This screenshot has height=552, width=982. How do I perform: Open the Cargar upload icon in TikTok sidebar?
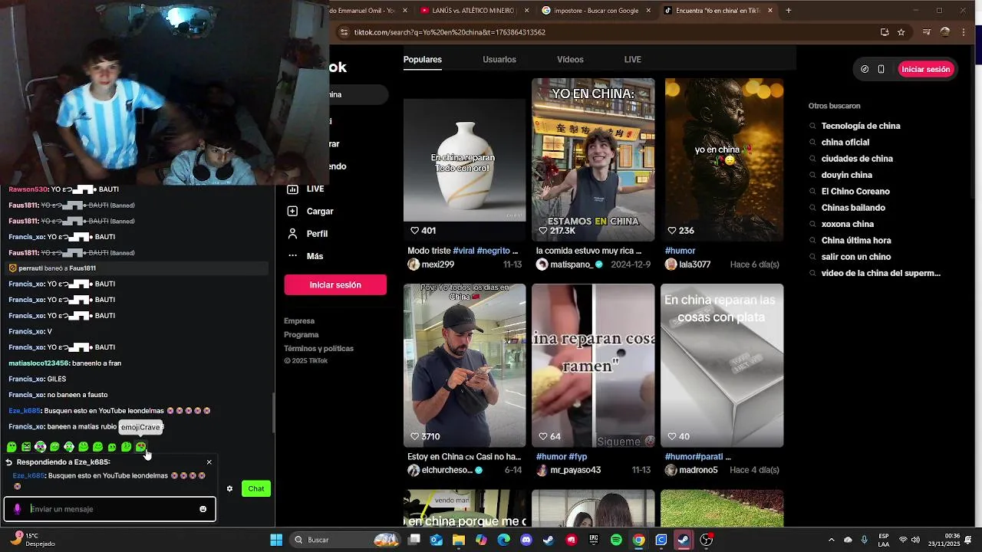[x=292, y=211]
